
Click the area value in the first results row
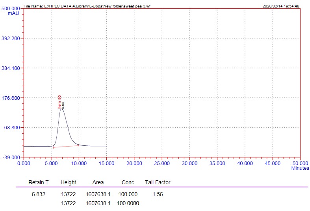pyautogui.click(x=98, y=194)
